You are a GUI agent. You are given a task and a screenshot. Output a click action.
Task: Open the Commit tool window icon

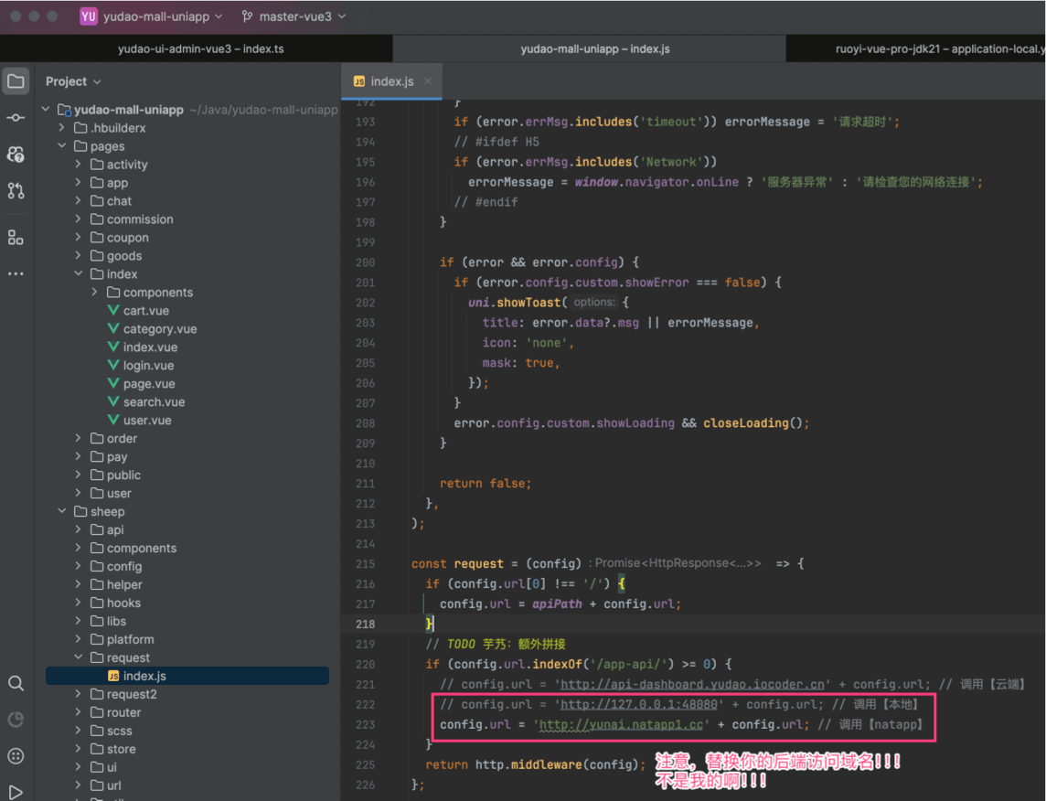pyautogui.click(x=16, y=118)
